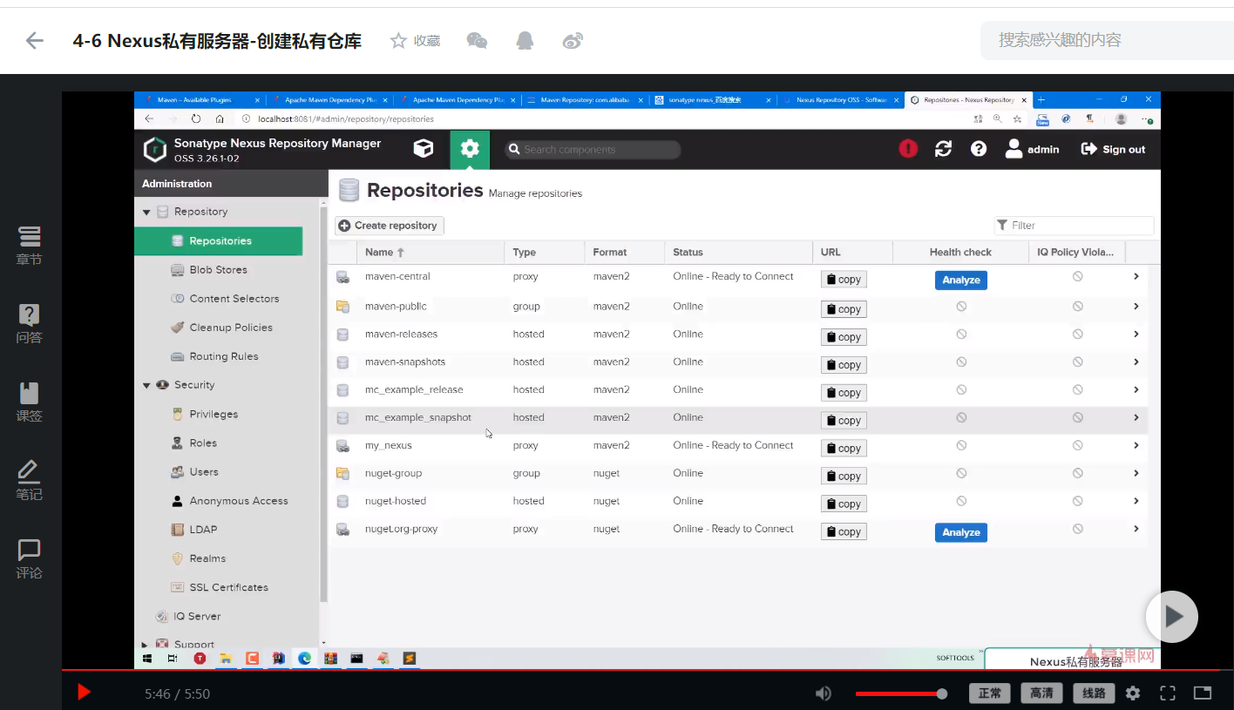Play the video from the bottom-left control
The width and height of the screenshot is (1234, 710).
[x=84, y=693]
